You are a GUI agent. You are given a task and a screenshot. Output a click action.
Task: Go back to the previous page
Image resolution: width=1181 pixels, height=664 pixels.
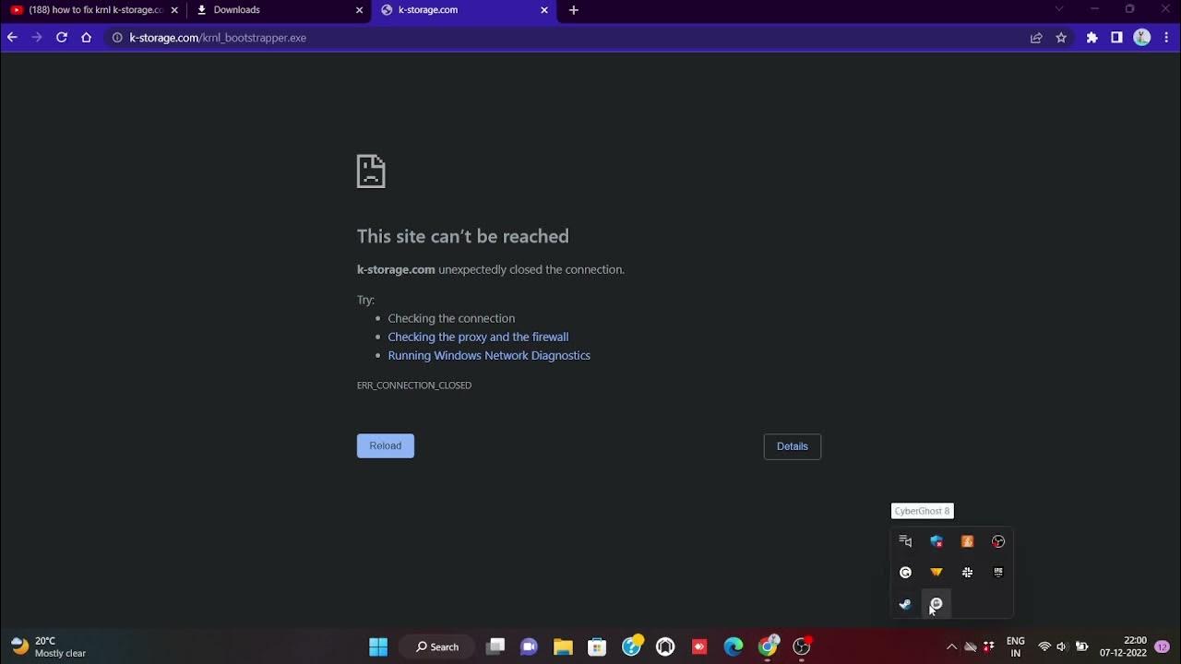coord(12,38)
